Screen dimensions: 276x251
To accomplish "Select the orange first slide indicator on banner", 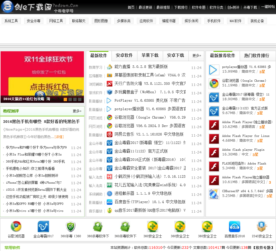I will (x=65, y=99).
